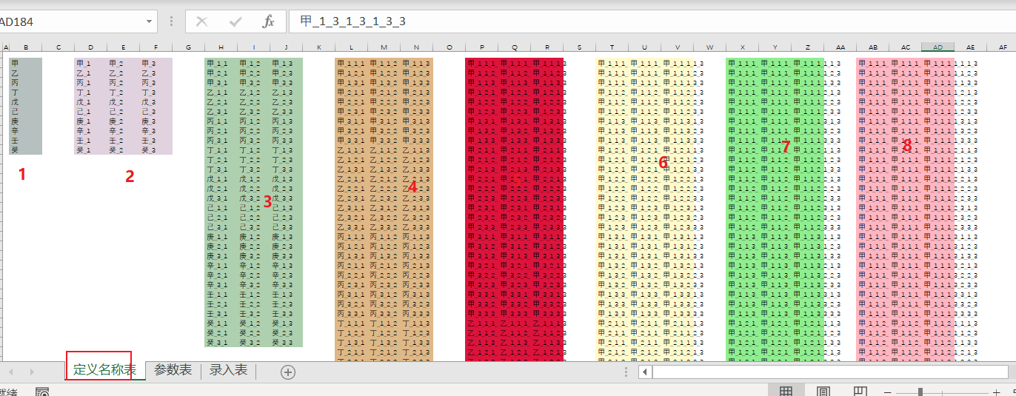1016x396 pixels.
Task: Select column AF header
Action: point(1003,47)
